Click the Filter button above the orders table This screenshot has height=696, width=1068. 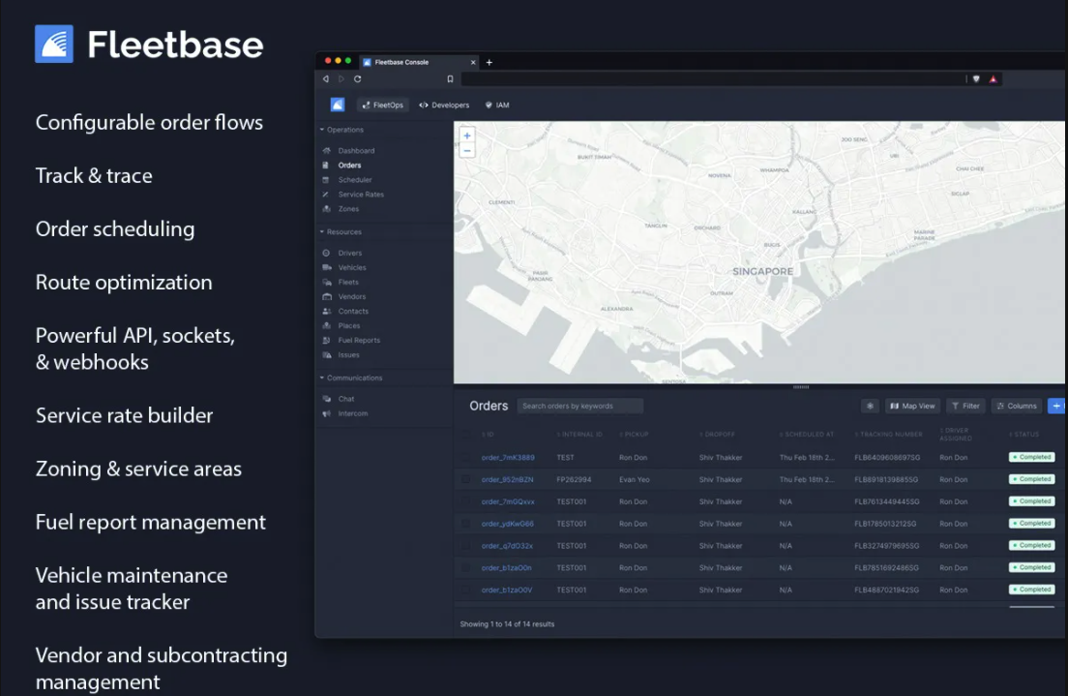pos(965,406)
